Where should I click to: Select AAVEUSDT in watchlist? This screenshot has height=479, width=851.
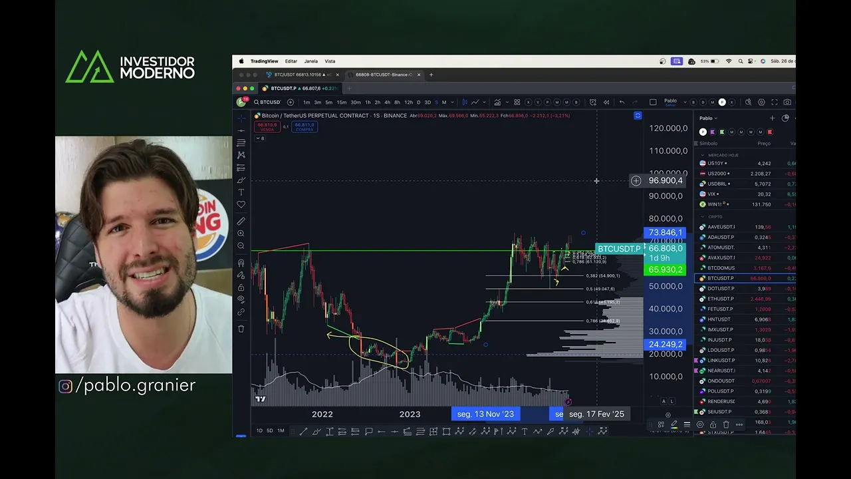click(745, 227)
